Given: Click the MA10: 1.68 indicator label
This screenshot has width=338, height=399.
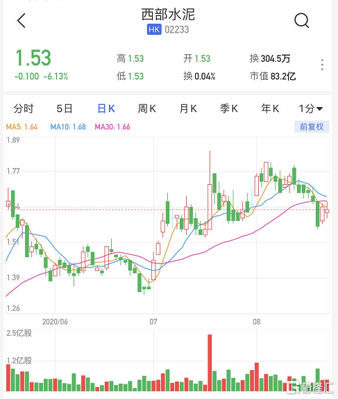Looking at the screenshot, I should (68, 127).
